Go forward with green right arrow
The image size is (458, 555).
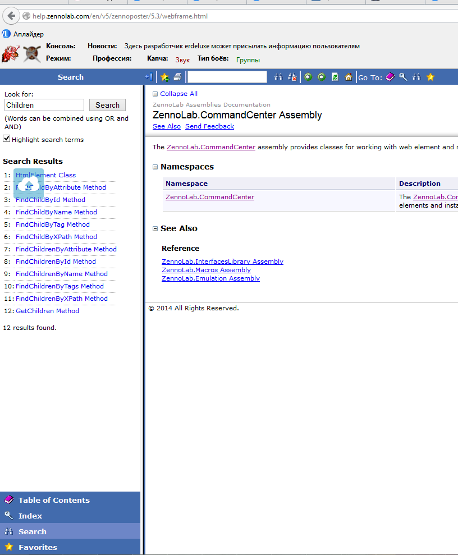[x=322, y=77]
